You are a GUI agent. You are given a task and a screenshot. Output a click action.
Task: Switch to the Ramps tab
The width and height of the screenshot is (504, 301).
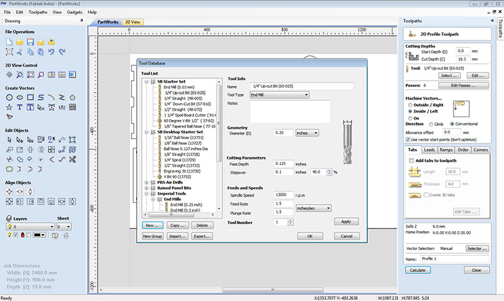(446, 150)
